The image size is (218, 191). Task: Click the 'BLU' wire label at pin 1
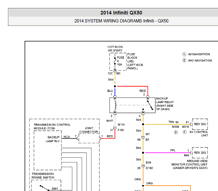coord(110,91)
